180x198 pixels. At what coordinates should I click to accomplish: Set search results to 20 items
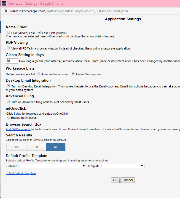click(36, 147)
